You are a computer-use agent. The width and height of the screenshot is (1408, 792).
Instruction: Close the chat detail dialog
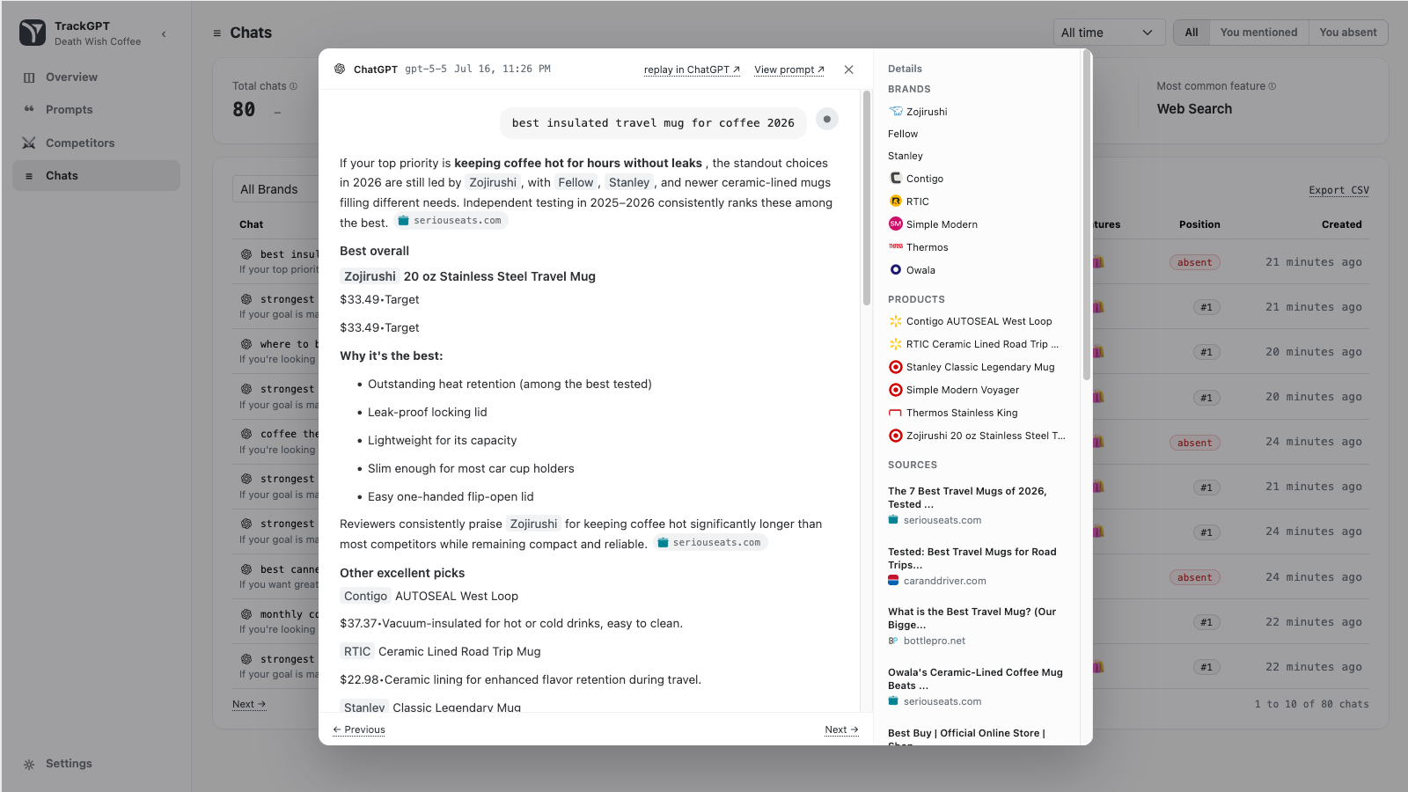tap(848, 70)
